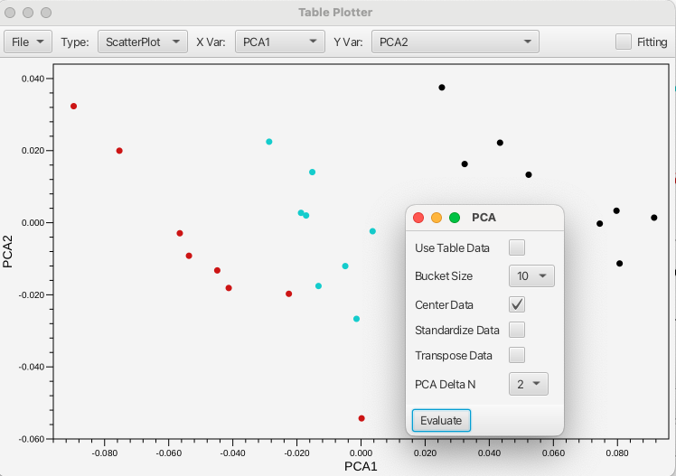Expand the Y Var PCA2 dropdown
The width and height of the screenshot is (676, 476).
click(x=455, y=42)
